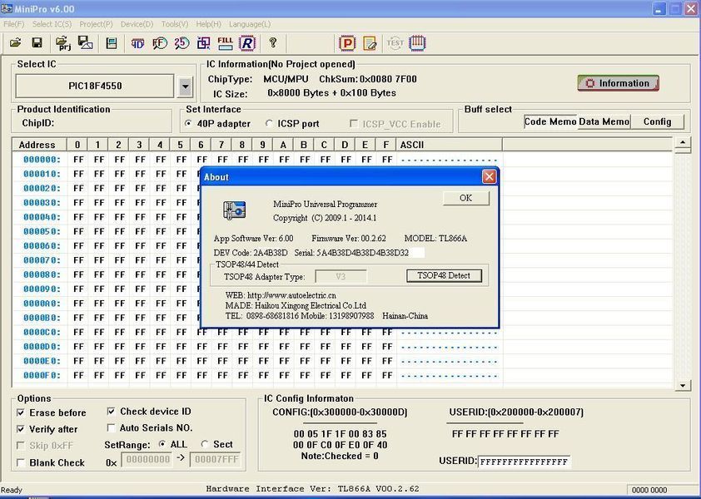Open the Language(L) menu
This screenshot has height=499, width=701.
(x=250, y=24)
